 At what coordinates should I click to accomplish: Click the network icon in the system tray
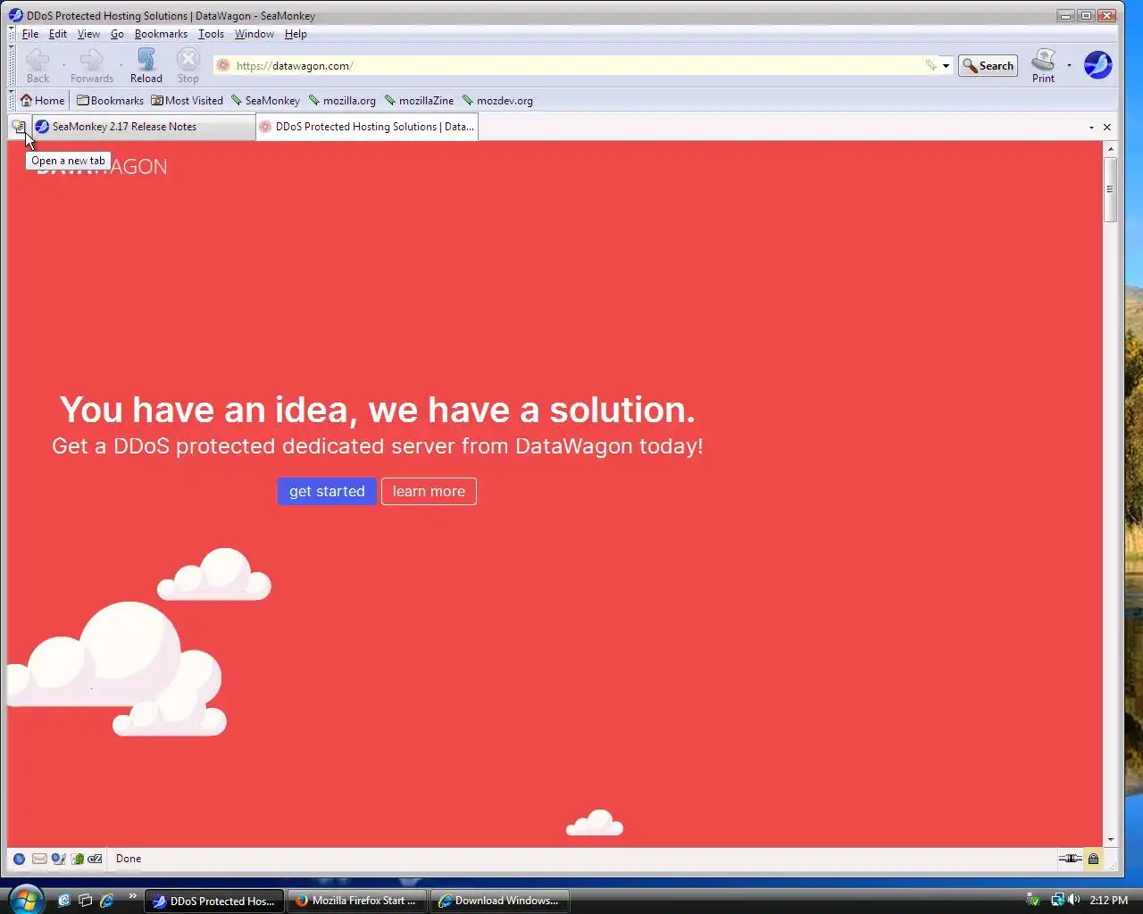(1056, 900)
